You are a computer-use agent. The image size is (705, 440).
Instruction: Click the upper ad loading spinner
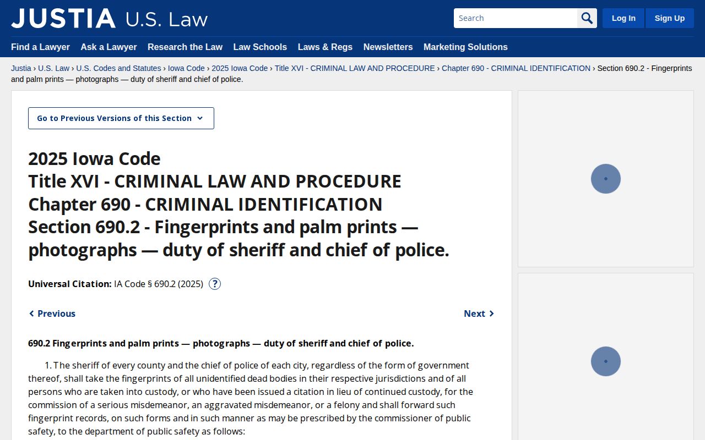(x=606, y=179)
